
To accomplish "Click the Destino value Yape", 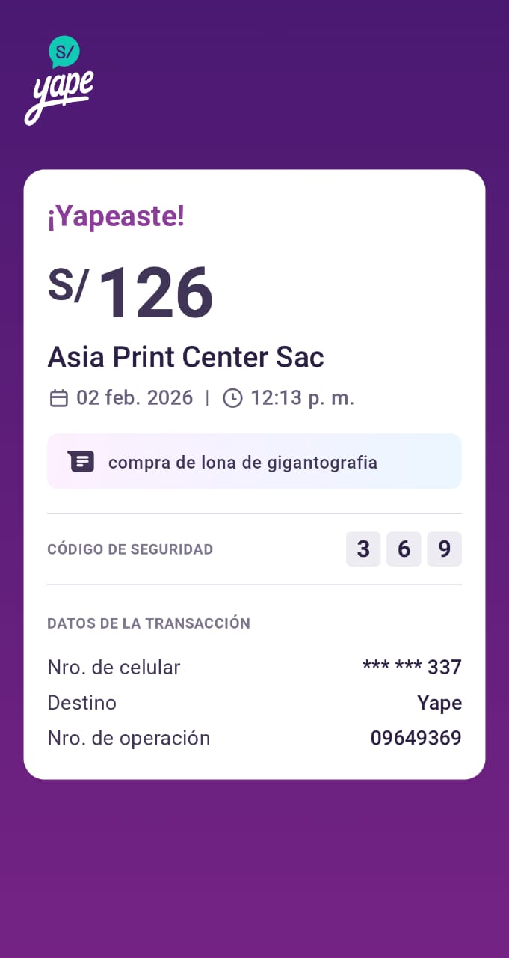I will tap(439, 703).
